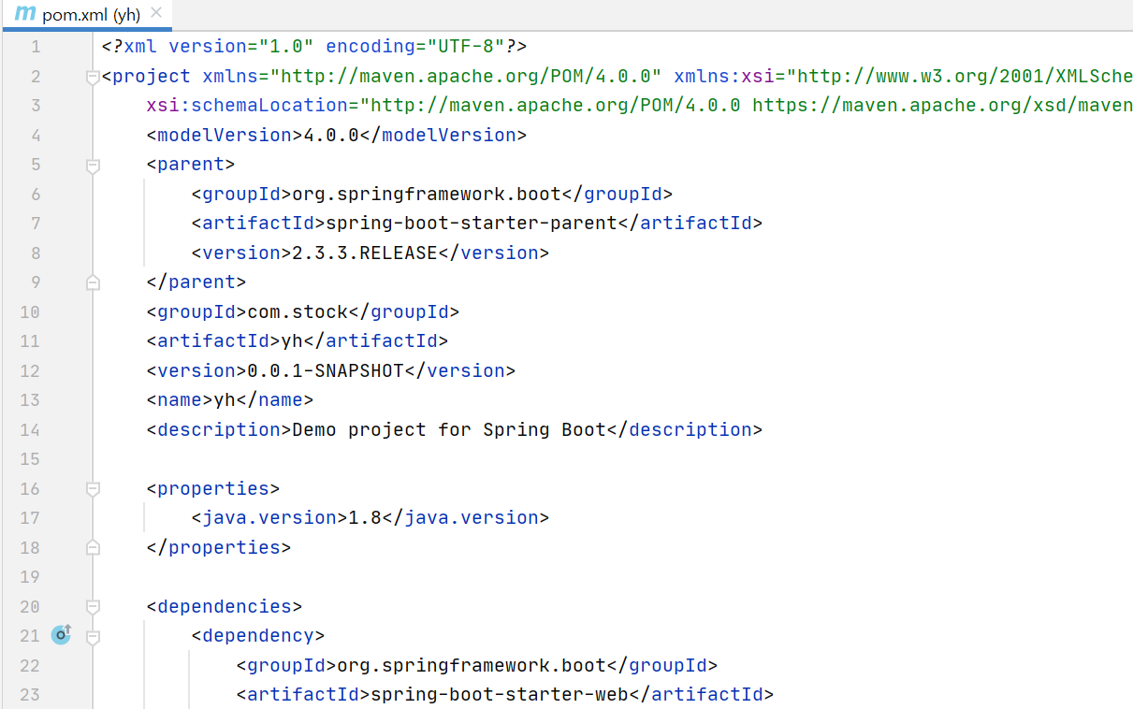Collapse the dependencies block on line 20
This screenshot has height=709, width=1133.
93,606
